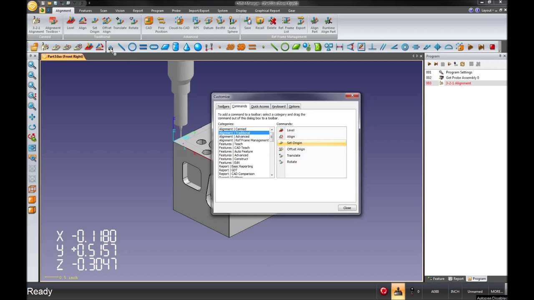Screen dimensions: 534x300
Task: Select the blue sphere feature tool
Action: click(x=198, y=47)
